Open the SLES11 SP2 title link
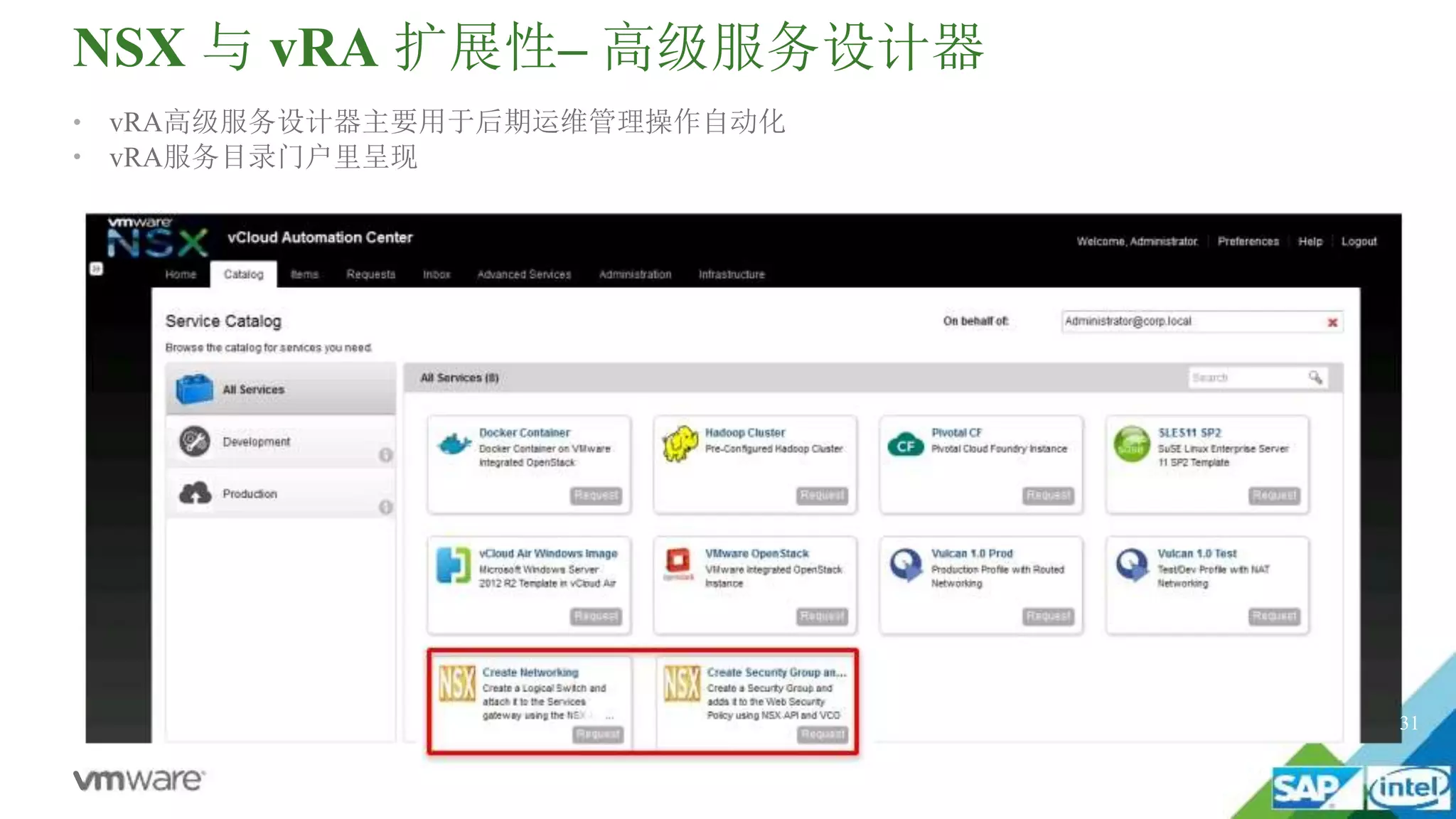 point(1189,433)
